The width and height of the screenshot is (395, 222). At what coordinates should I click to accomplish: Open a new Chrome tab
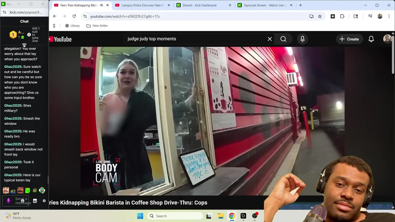(301, 5)
